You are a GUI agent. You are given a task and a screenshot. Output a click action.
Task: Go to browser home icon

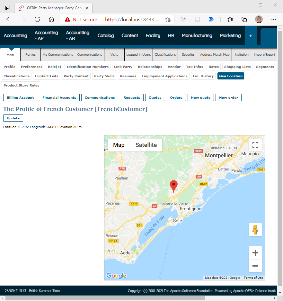tap(51, 19)
